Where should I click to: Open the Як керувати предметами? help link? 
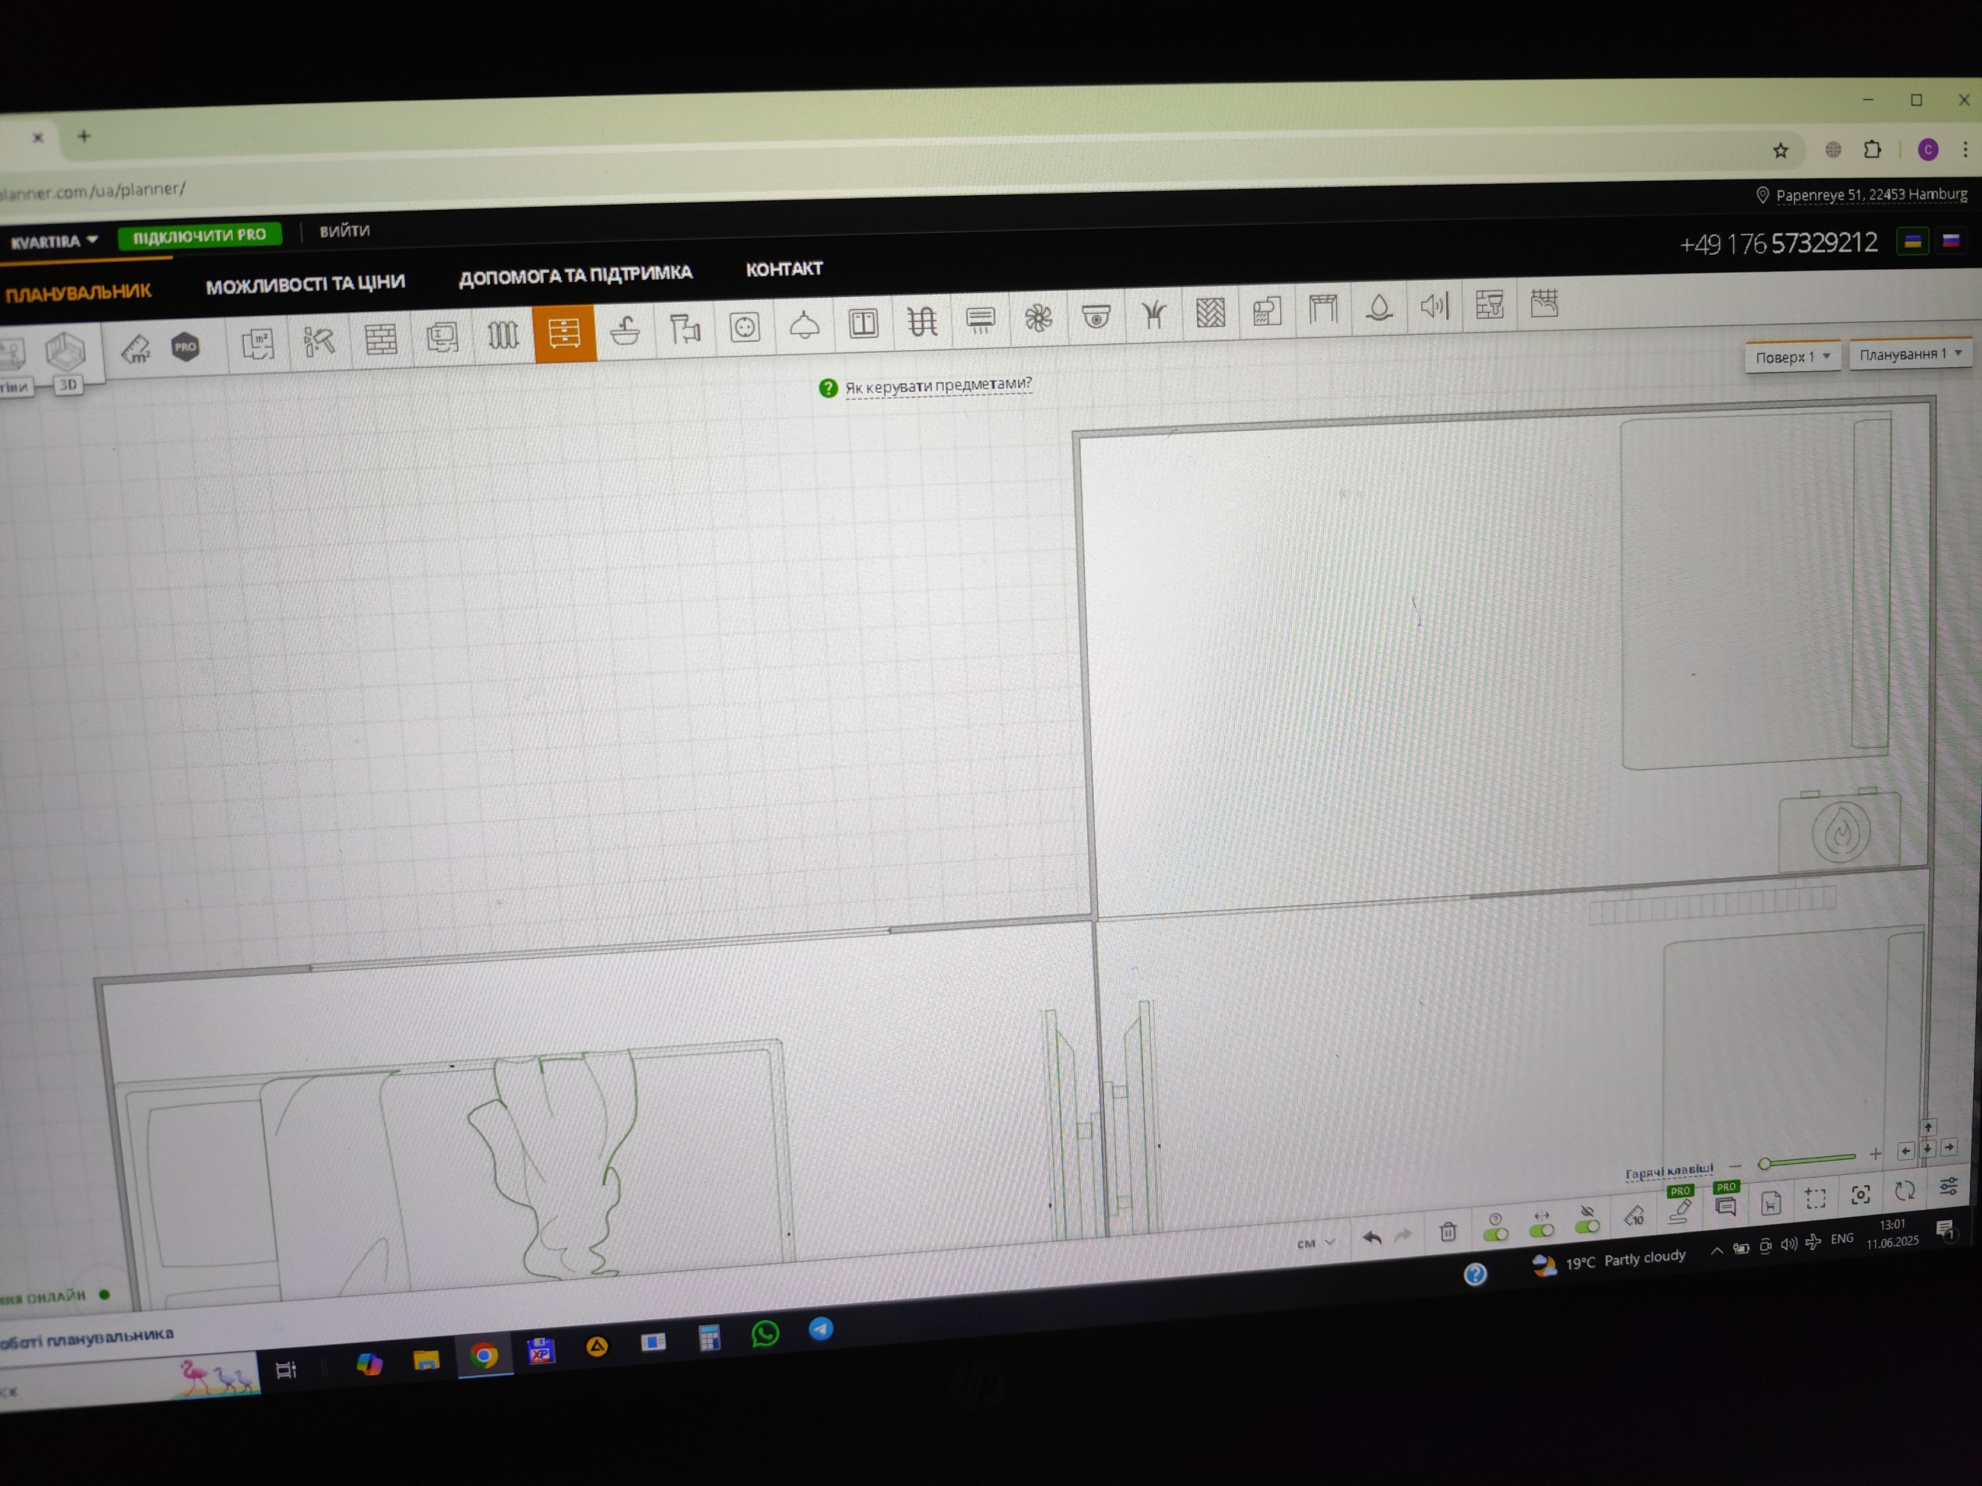(x=937, y=385)
